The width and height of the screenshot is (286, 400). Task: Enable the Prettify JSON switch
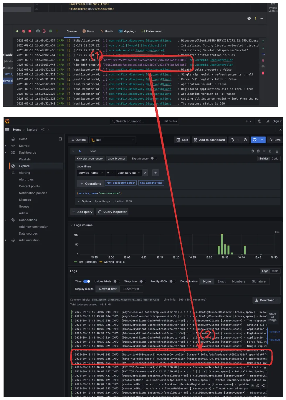173,281
